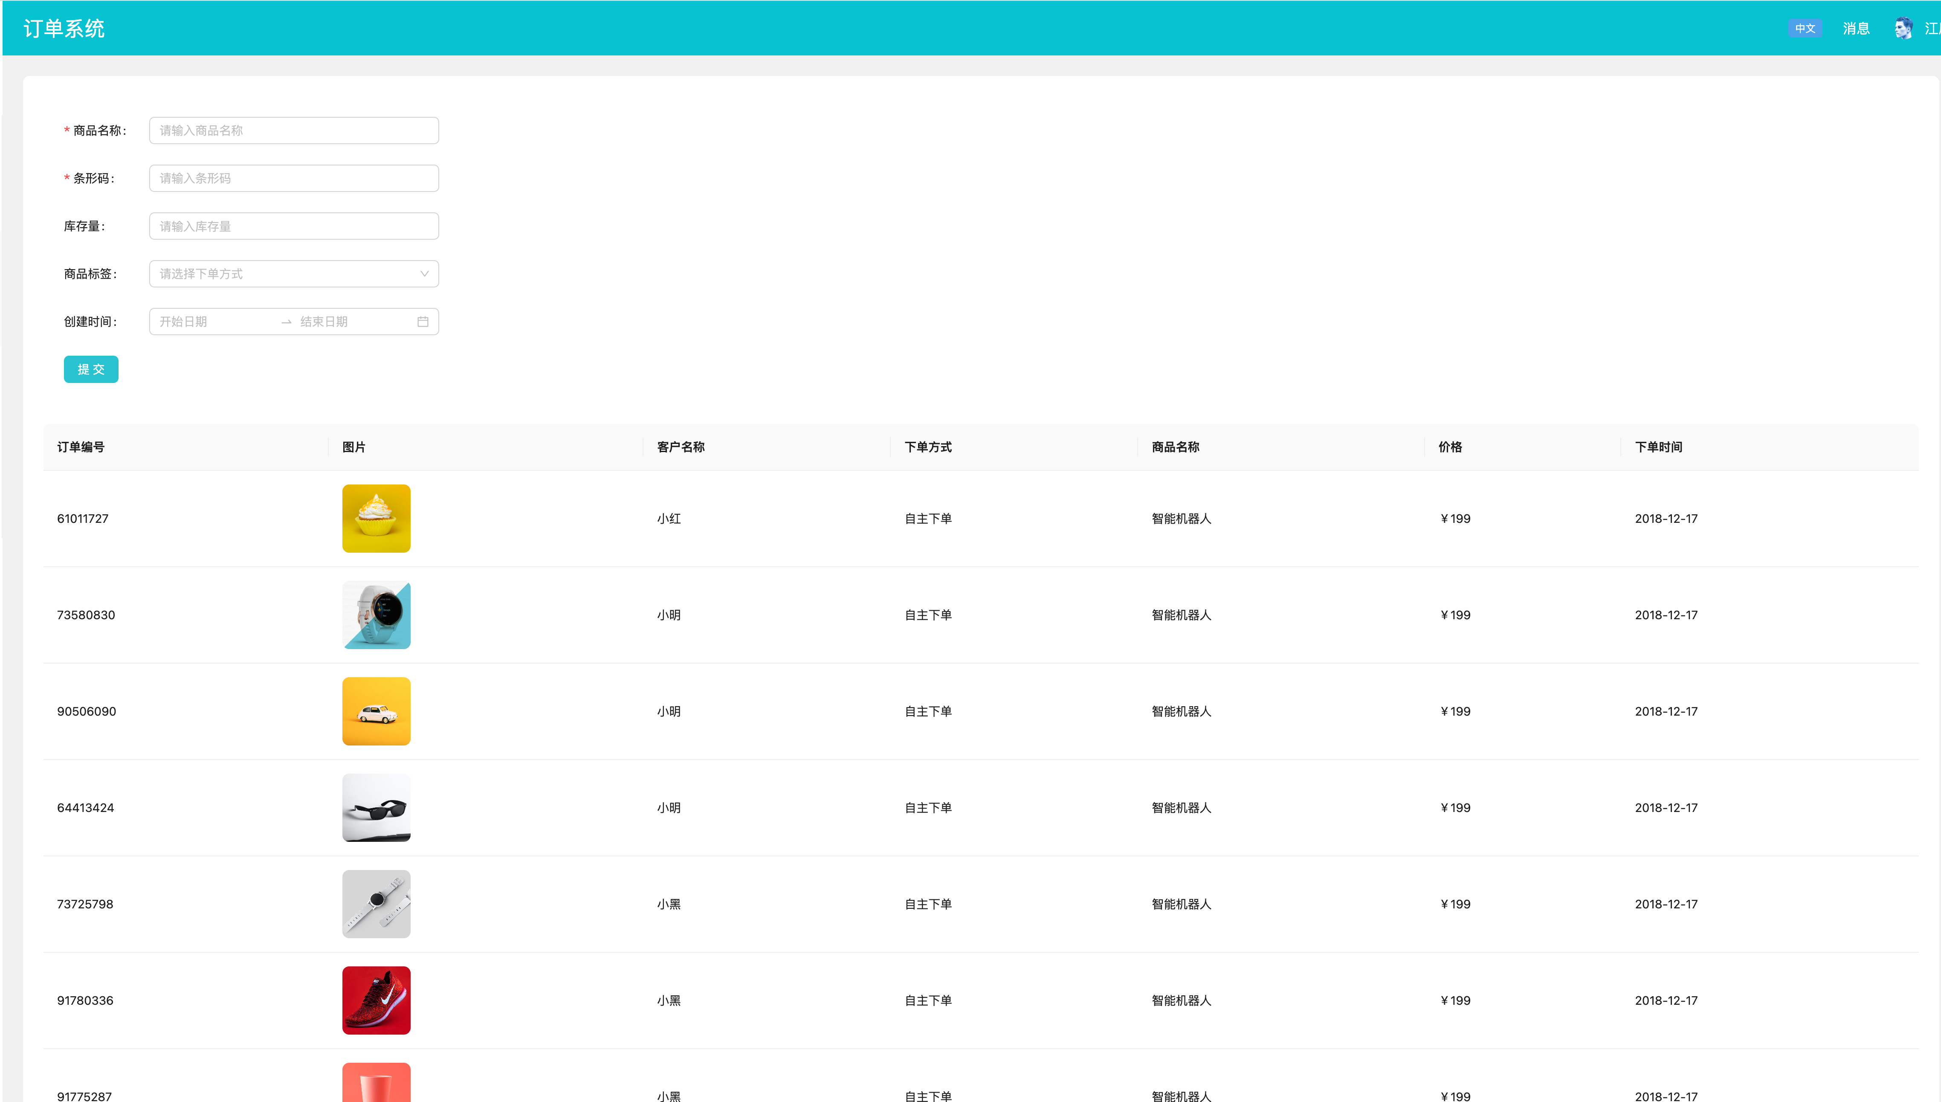Click the 中文 language badge

1805,29
